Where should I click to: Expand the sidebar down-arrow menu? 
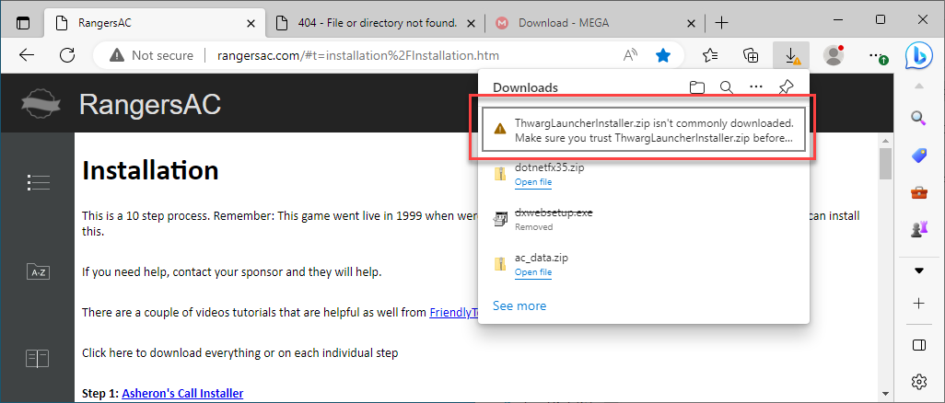(918, 271)
